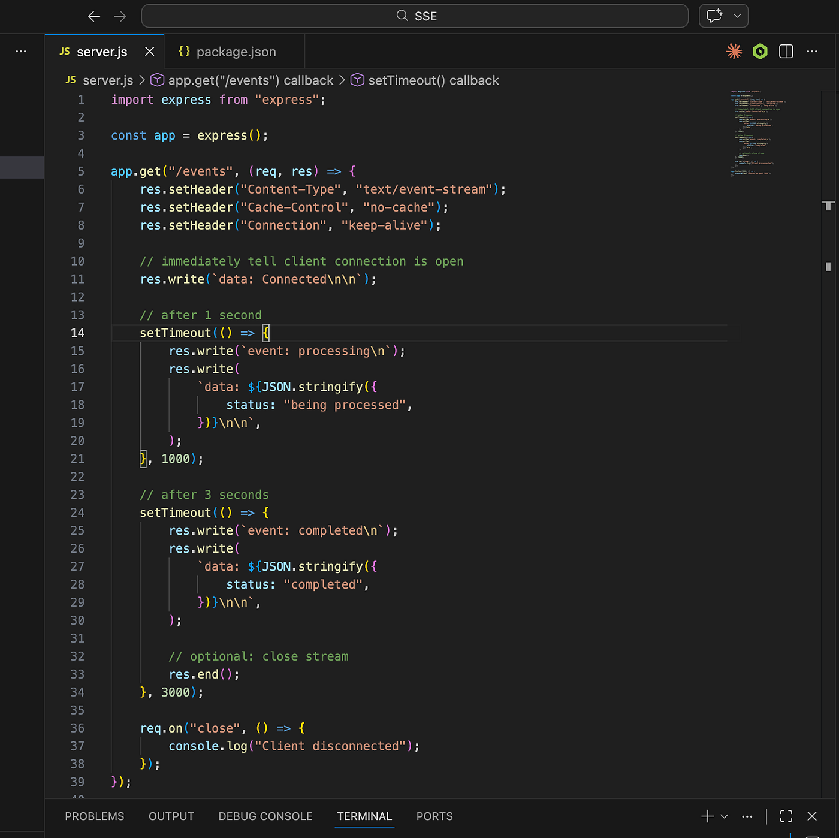This screenshot has height=838, width=839.
Task: Click the const app = express() line
Action: (x=189, y=136)
